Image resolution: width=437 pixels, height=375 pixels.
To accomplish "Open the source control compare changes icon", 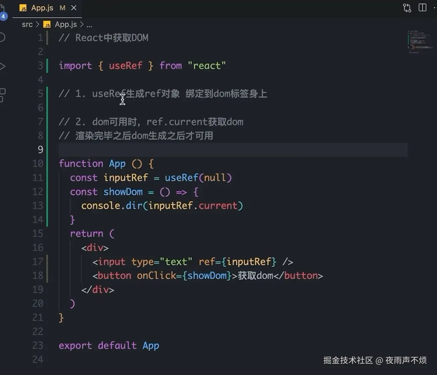I will [x=407, y=8].
